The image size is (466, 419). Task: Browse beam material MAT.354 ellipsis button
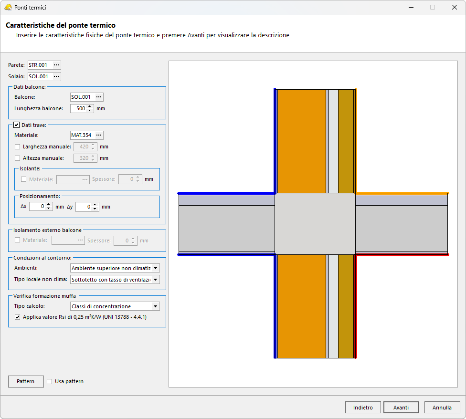tap(99, 135)
